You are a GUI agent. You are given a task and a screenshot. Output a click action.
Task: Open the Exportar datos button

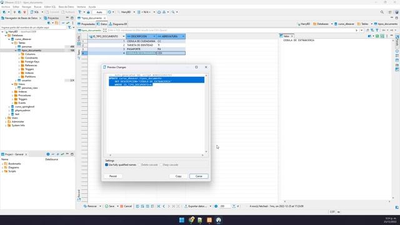(x=196, y=206)
